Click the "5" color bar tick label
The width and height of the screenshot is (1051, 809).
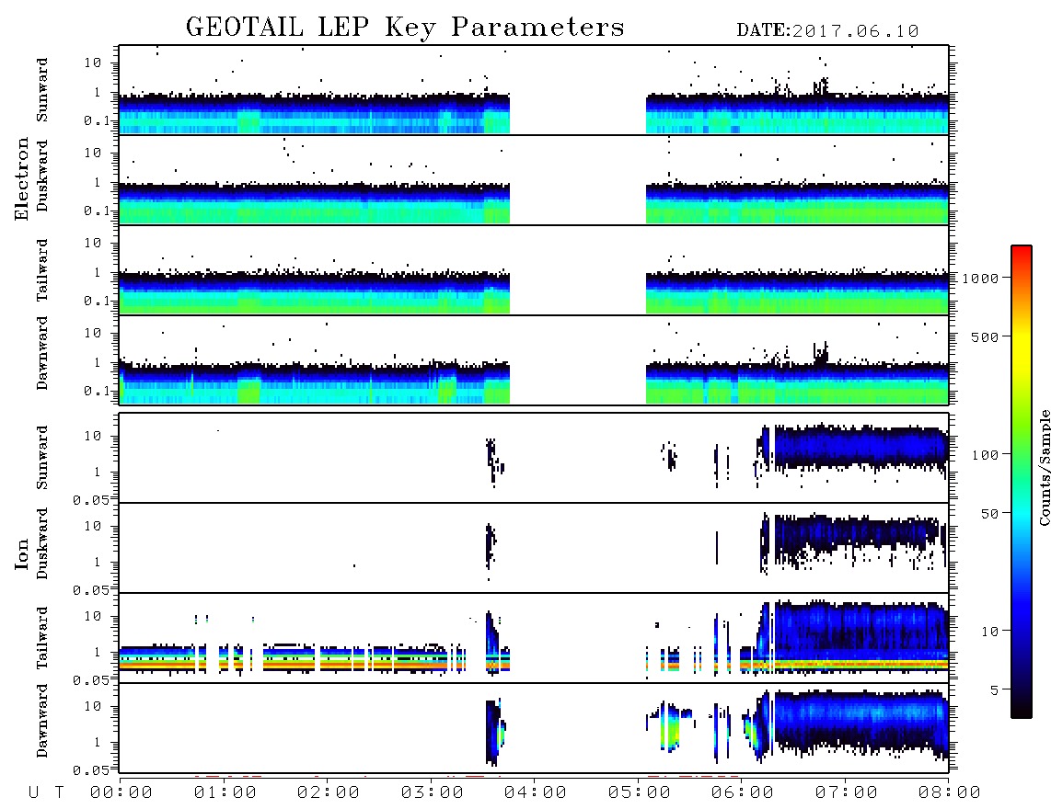(x=995, y=689)
